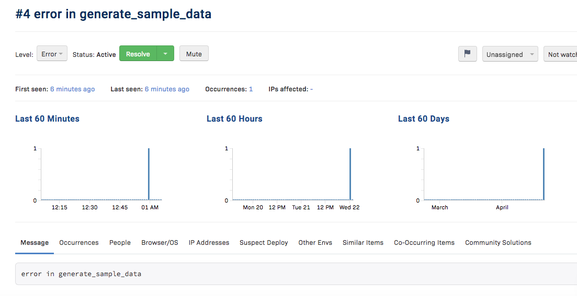Click the Last seen timestamp link

pyautogui.click(x=167, y=89)
